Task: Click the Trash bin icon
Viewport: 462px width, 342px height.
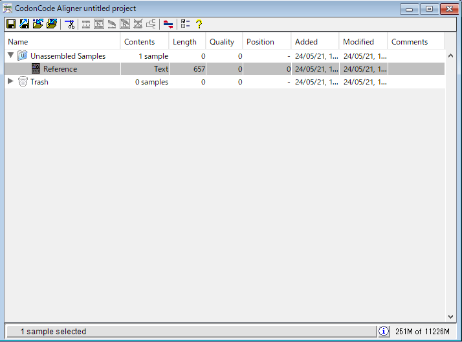Action: (23, 82)
